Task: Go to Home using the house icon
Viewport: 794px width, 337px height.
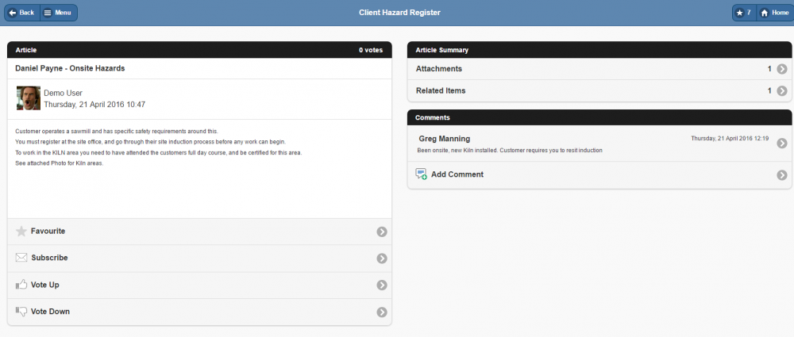Action: coord(764,13)
